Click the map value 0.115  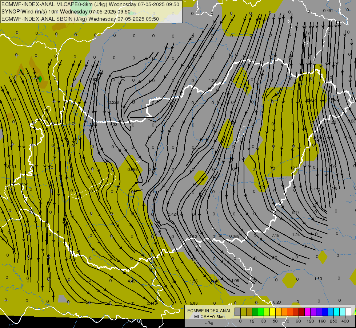pos(152,303)
